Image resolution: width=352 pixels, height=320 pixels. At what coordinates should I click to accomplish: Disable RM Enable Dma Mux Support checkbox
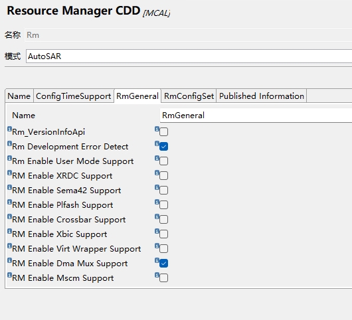[x=163, y=263]
